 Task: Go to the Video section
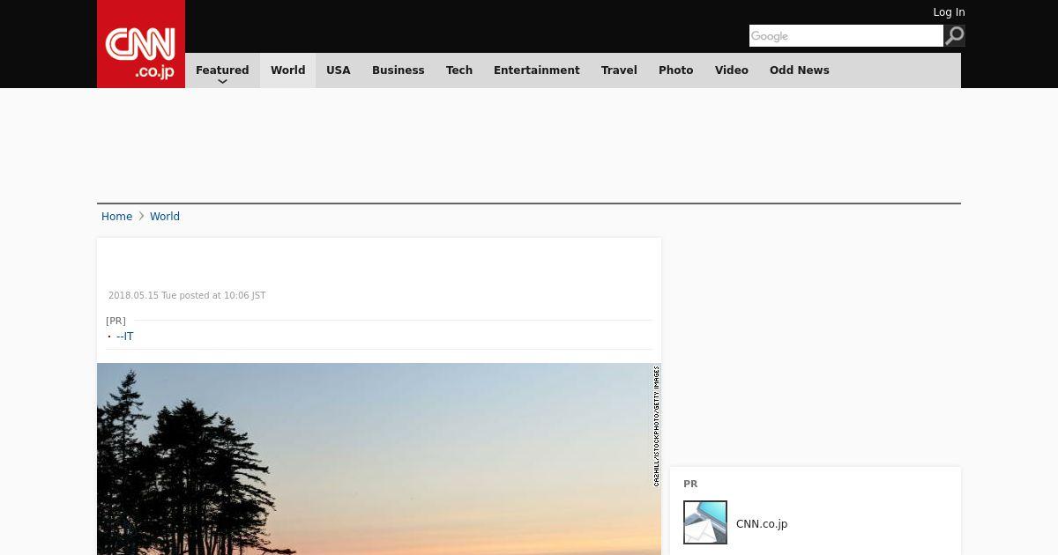tap(732, 70)
